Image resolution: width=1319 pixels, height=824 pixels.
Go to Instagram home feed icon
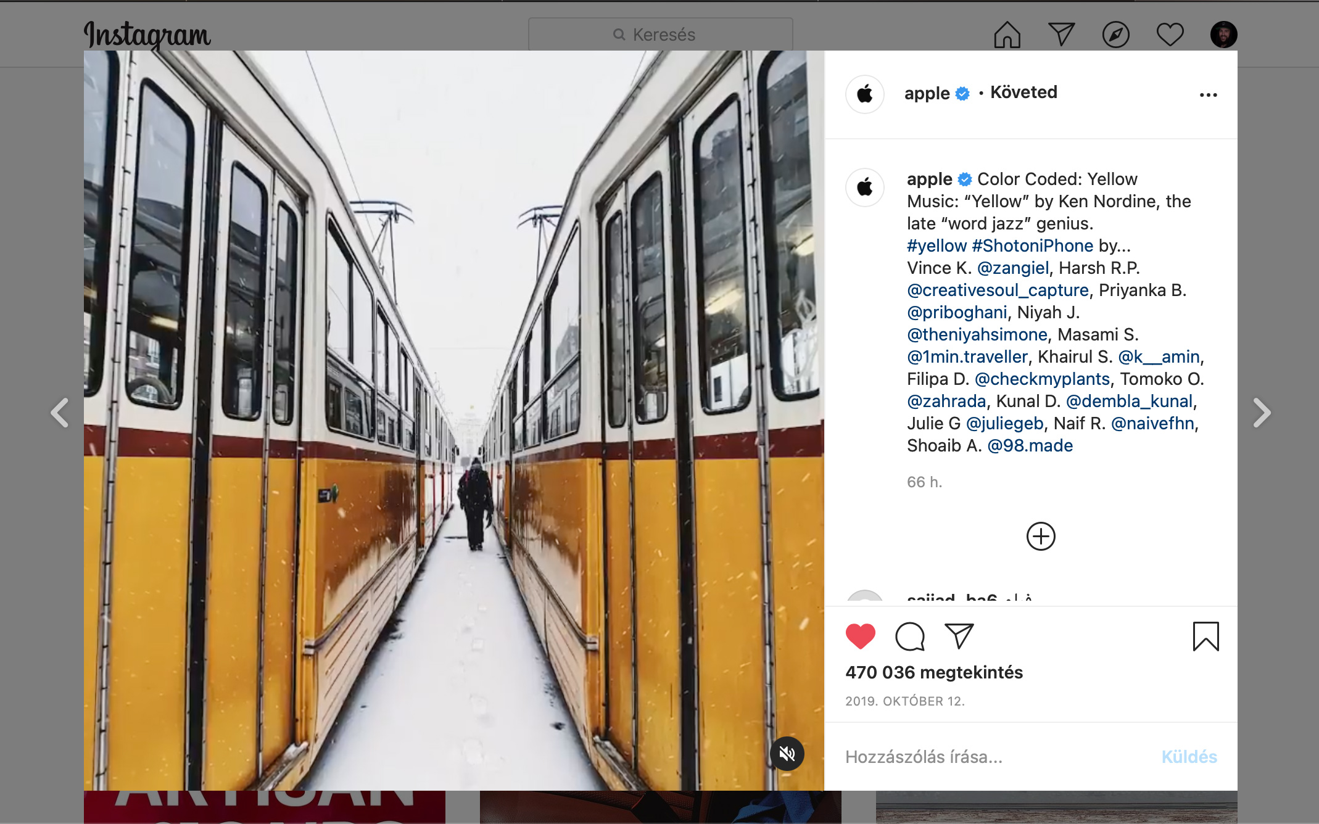(1007, 35)
